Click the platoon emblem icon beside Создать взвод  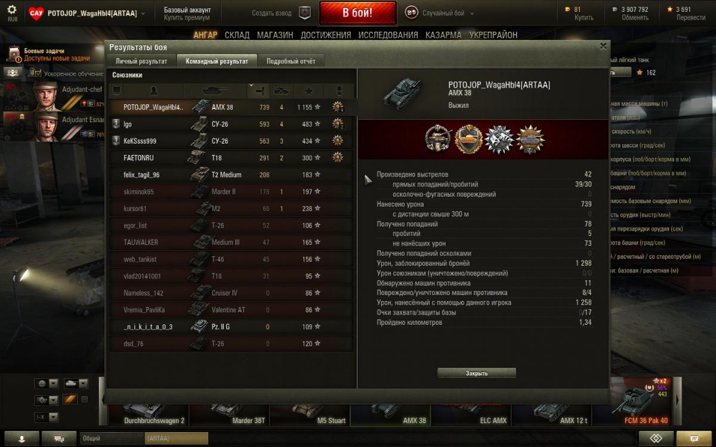[305, 13]
